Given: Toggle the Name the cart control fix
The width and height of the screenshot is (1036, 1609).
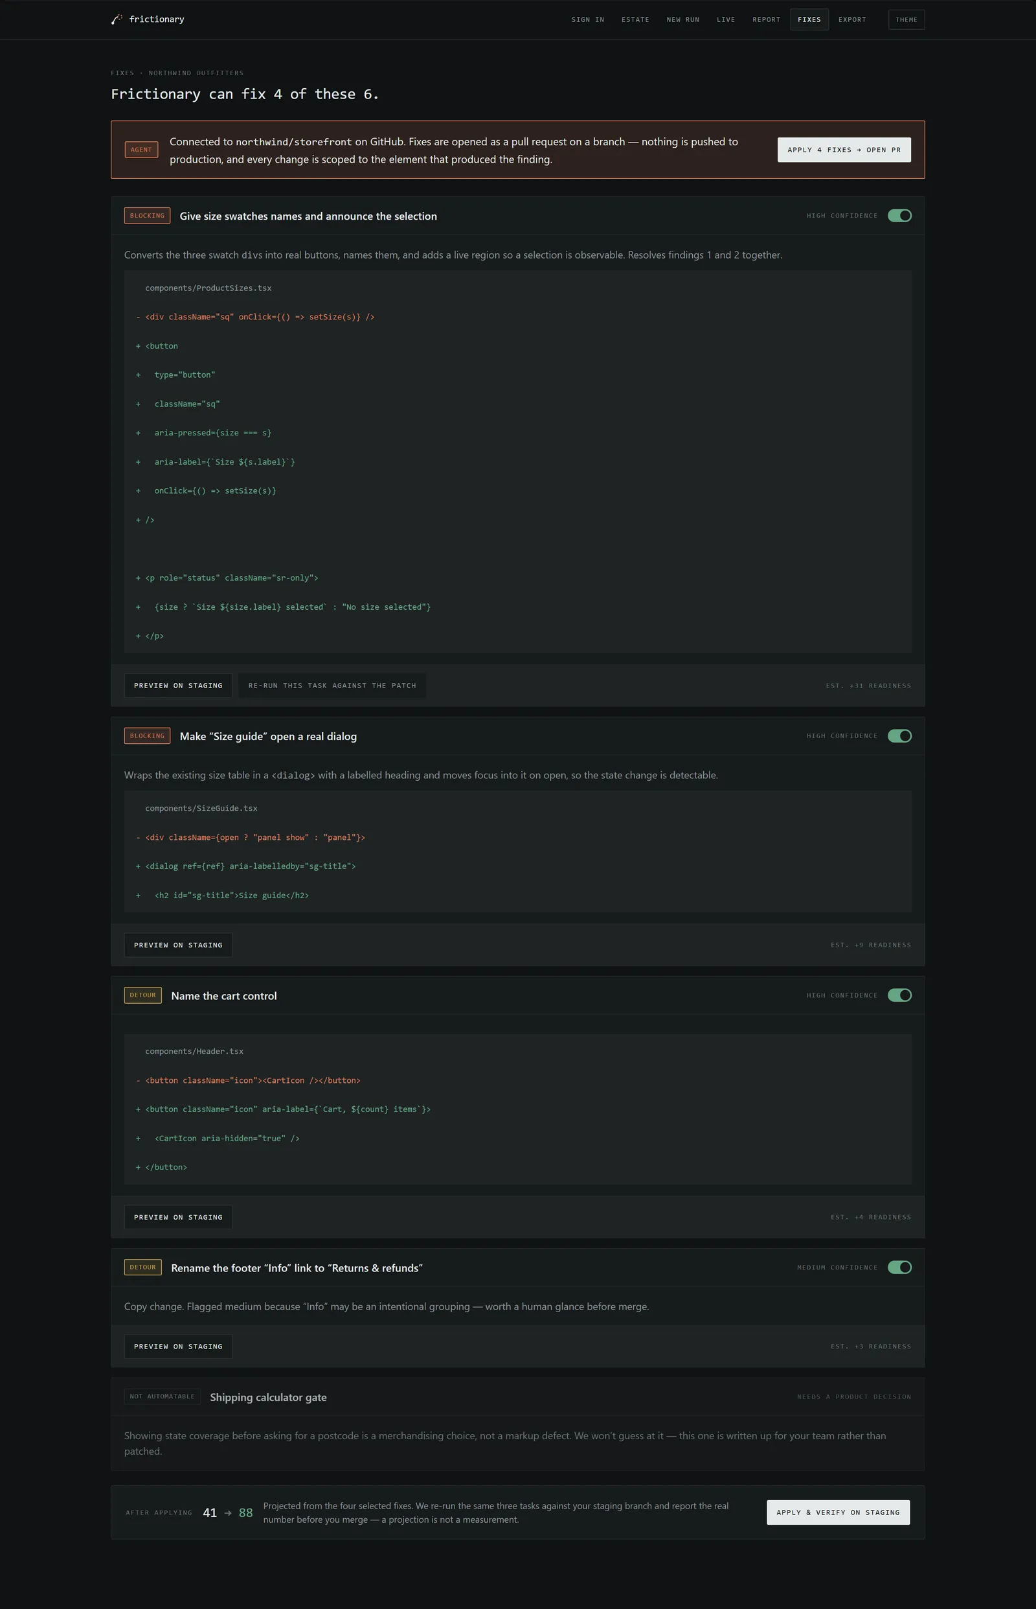Looking at the screenshot, I should click(x=899, y=995).
